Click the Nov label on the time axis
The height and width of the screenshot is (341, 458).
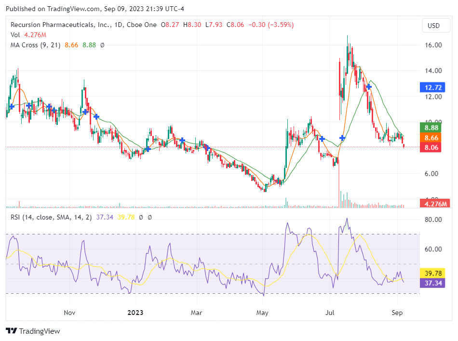[x=69, y=313]
